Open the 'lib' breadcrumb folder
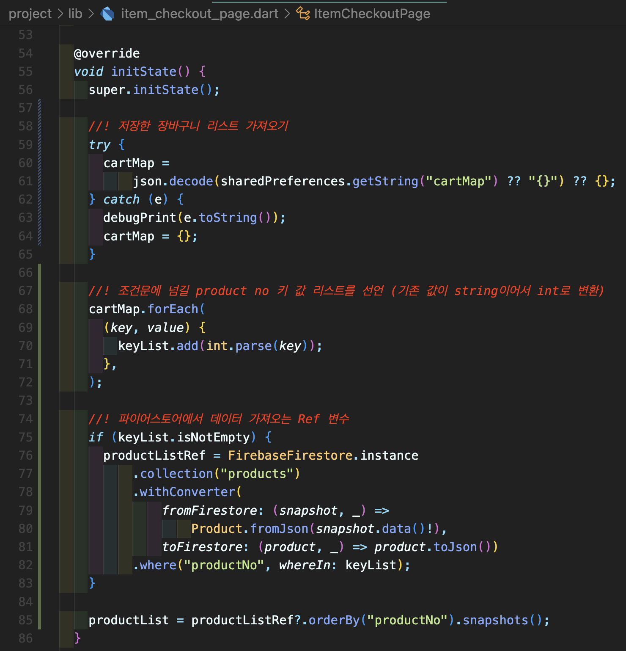Image resolution: width=626 pixels, height=651 pixels. pos(75,14)
